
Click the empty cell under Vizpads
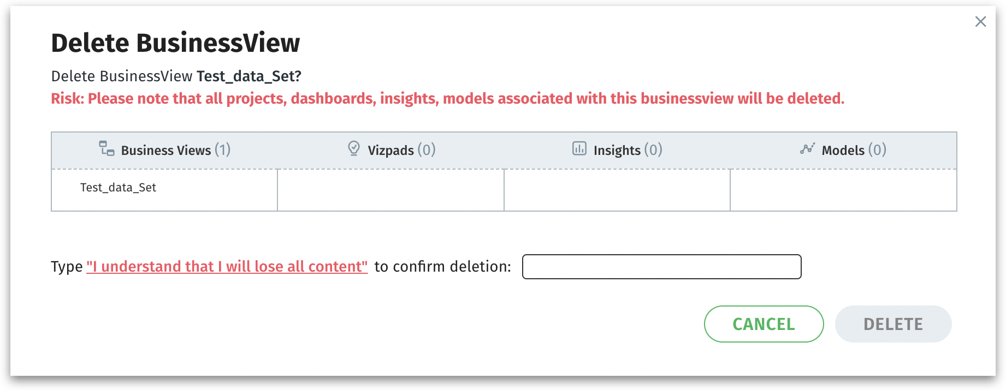coord(390,190)
